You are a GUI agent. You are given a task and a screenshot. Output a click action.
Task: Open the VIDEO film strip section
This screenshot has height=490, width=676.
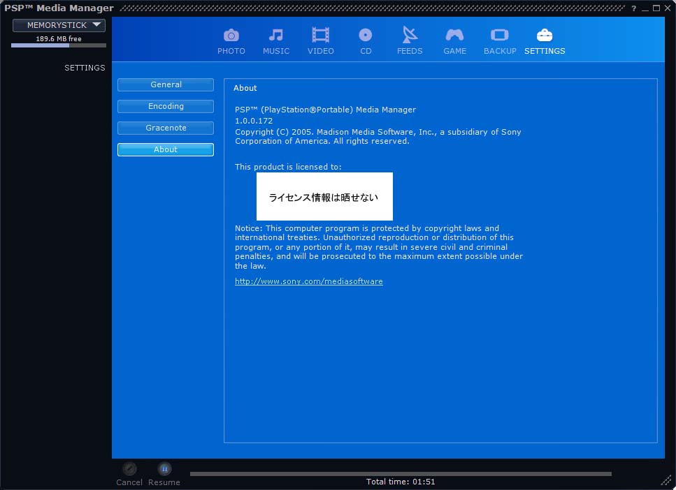tap(320, 41)
